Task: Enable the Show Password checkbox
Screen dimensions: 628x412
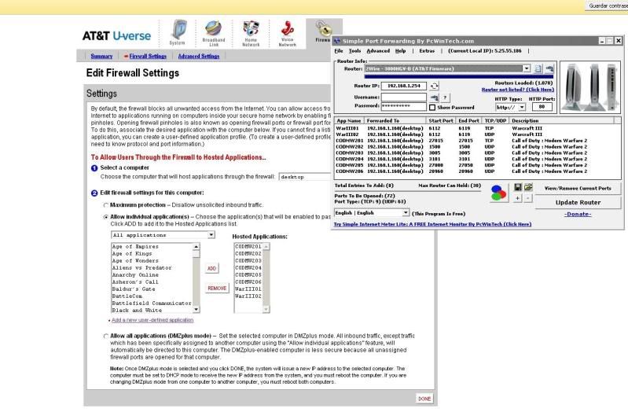Action: coord(432,108)
